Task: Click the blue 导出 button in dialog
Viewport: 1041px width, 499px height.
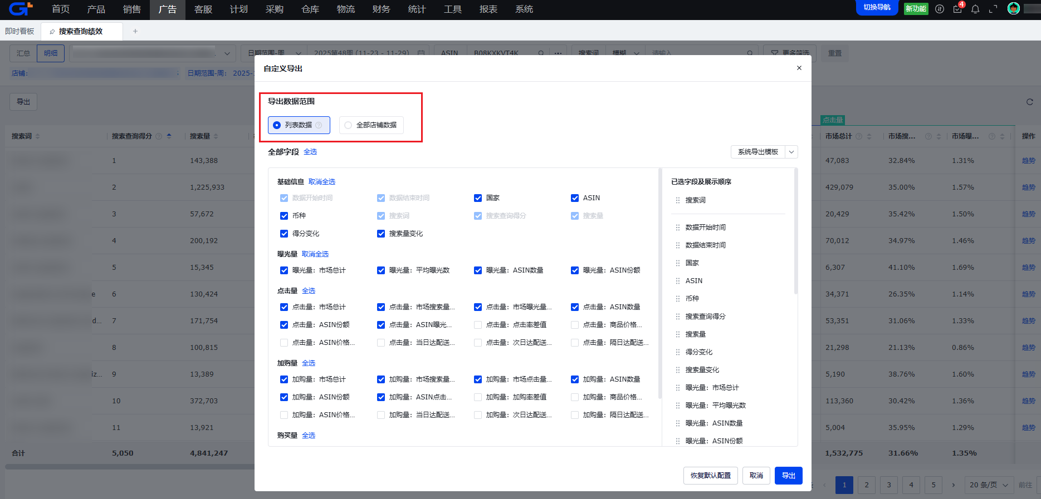Action: [788, 476]
